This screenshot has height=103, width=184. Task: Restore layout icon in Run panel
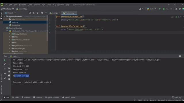point(5,74)
